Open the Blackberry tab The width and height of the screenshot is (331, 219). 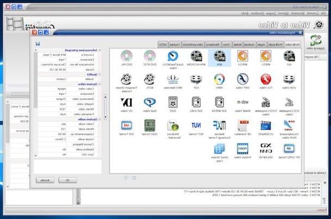click(213, 45)
